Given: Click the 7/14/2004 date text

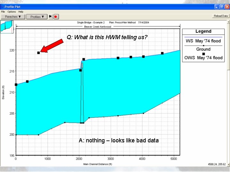Looking at the screenshot, I should coord(143,23).
